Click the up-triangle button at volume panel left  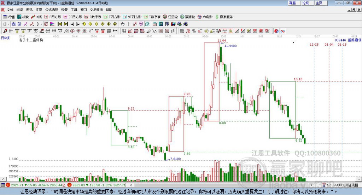coord(3,179)
